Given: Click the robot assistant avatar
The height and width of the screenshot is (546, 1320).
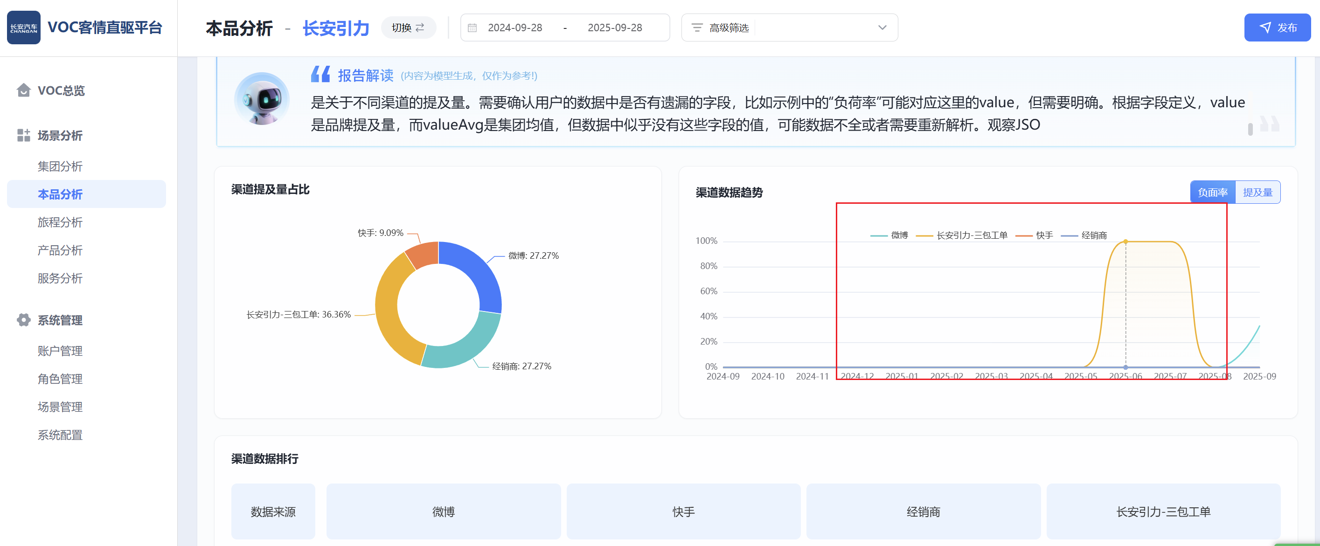Looking at the screenshot, I should (x=262, y=99).
